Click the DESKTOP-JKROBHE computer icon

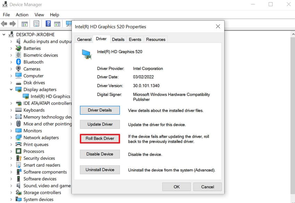coord(11,35)
